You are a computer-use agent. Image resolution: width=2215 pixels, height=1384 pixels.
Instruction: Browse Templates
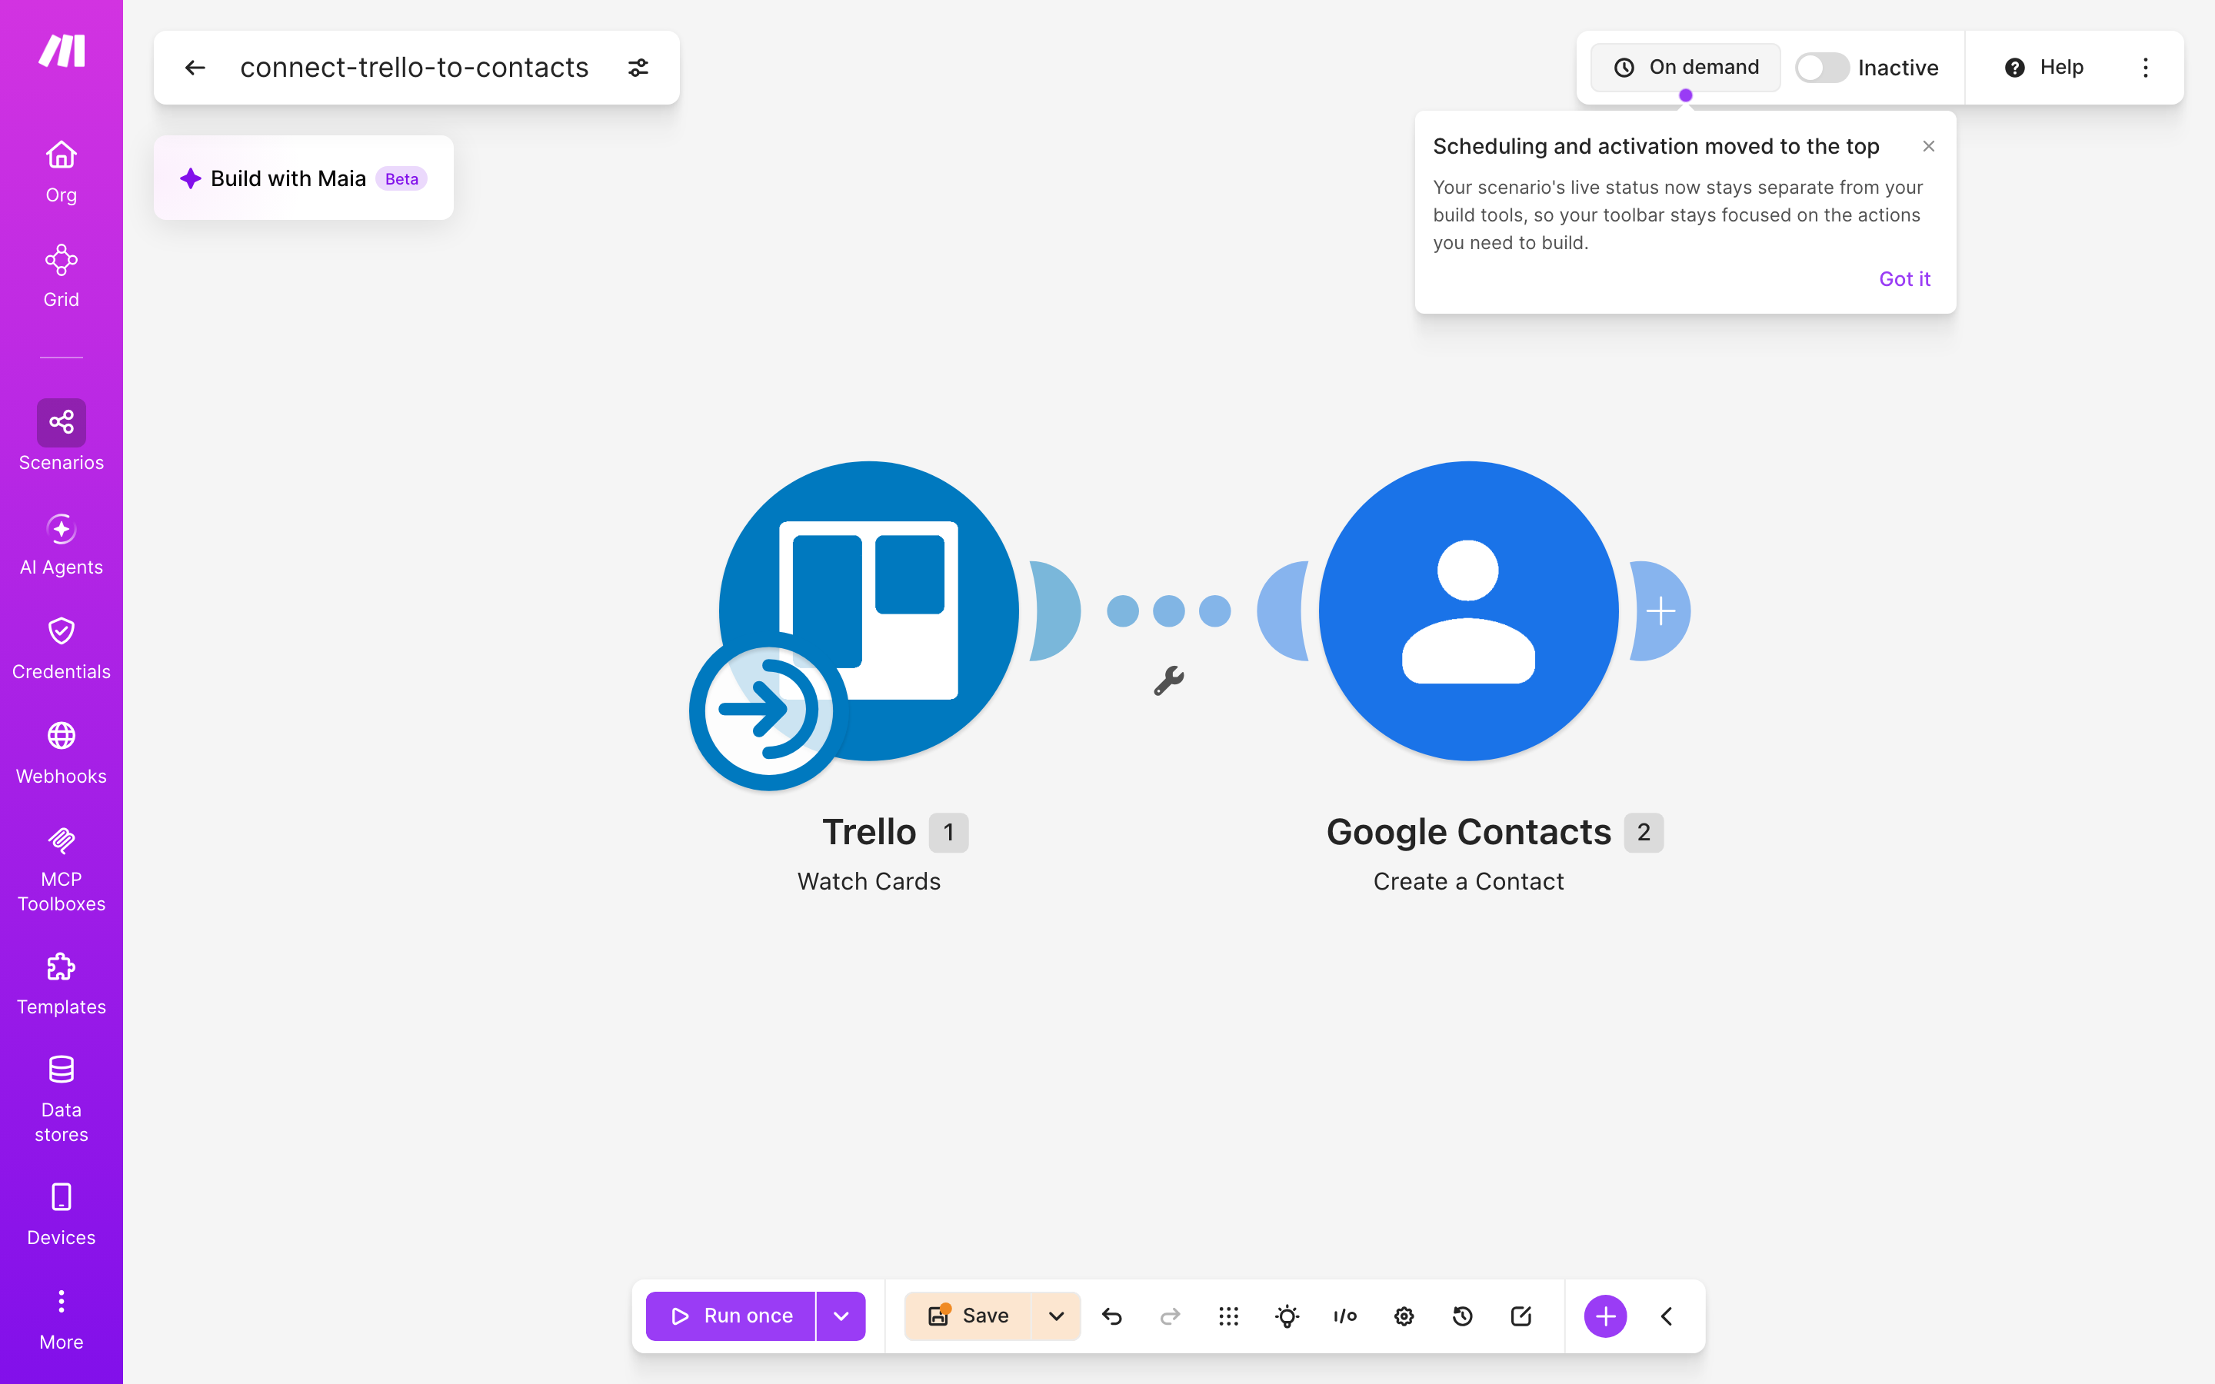62,985
